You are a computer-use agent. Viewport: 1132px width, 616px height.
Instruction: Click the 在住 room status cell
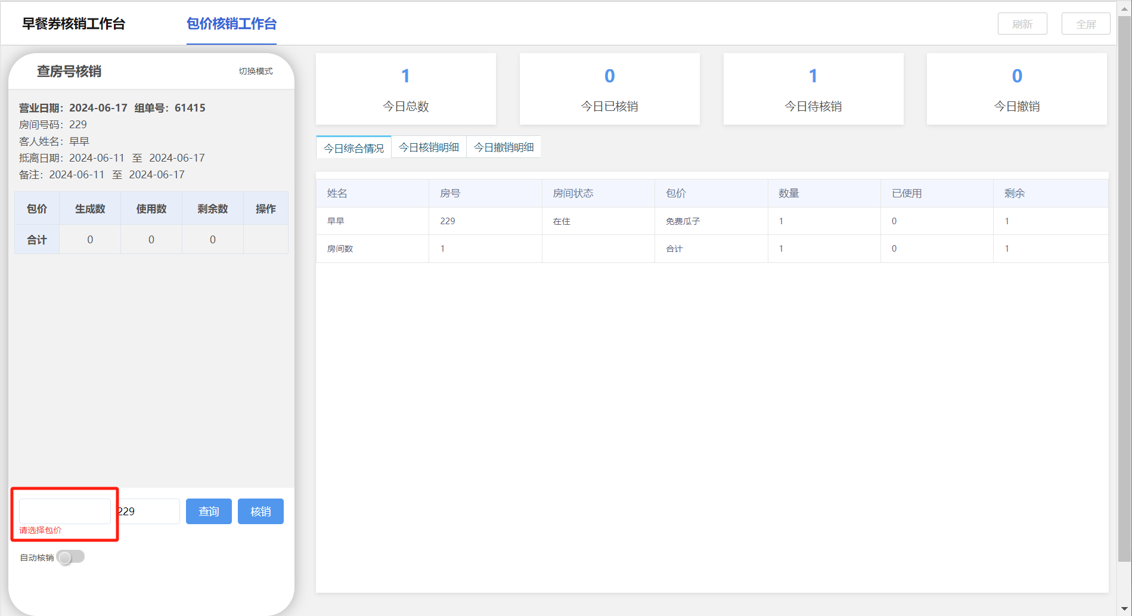[598, 221]
